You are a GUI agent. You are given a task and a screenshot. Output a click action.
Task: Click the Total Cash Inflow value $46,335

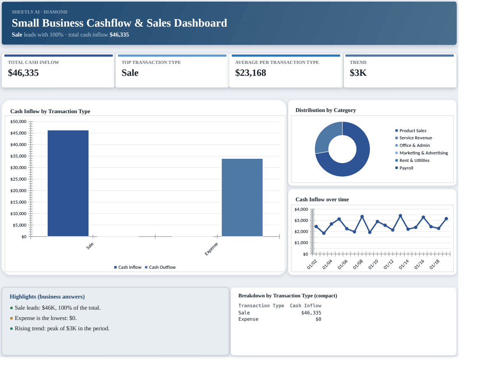click(23, 73)
